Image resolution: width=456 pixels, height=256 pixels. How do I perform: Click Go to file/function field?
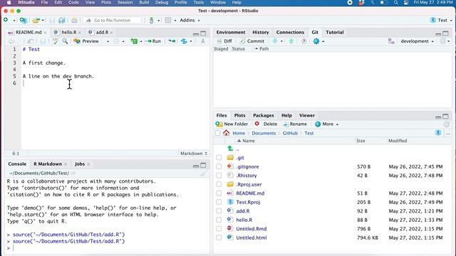pos(113,20)
